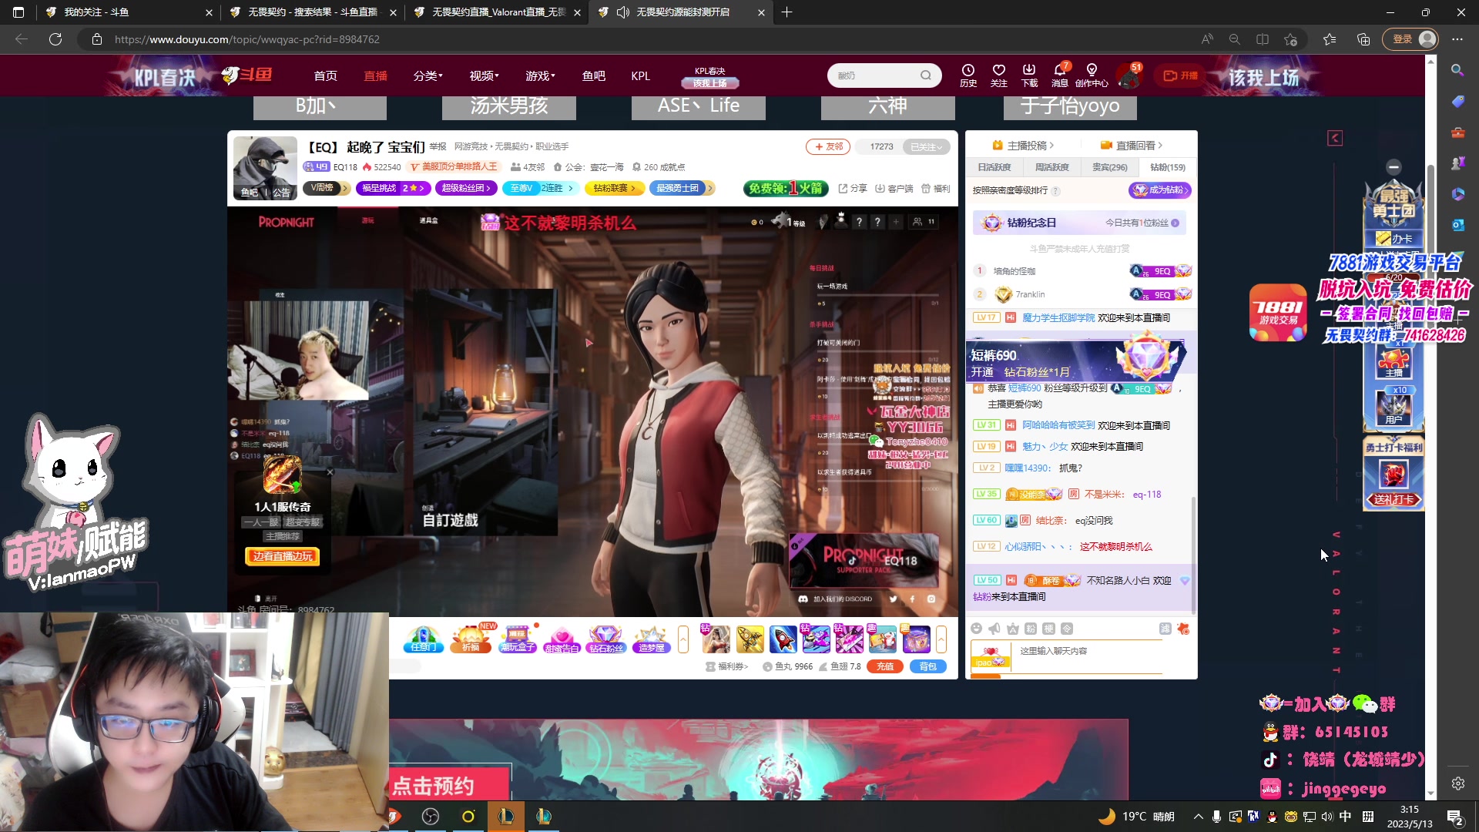Open the user avatar with badge 51

pyautogui.click(x=1129, y=75)
